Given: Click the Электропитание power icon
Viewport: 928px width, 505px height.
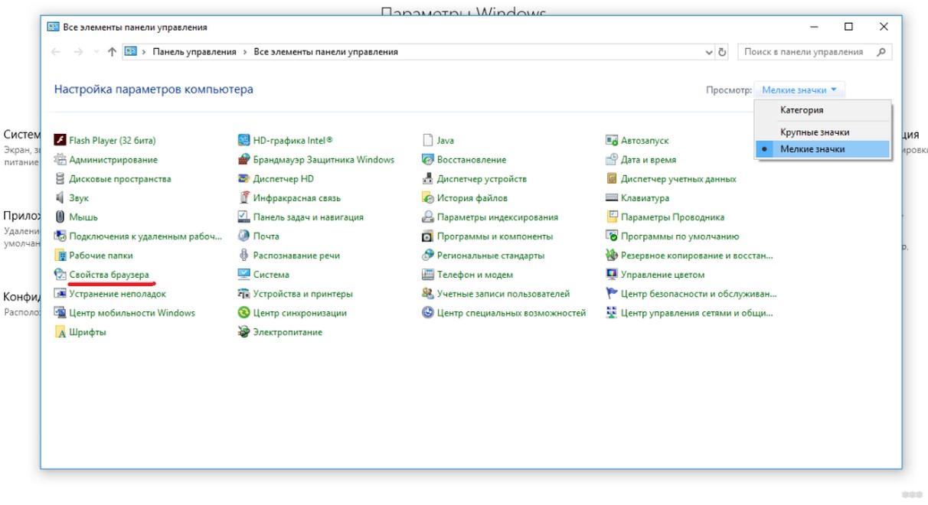Looking at the screenshot, I should click(x=244, y=332).
